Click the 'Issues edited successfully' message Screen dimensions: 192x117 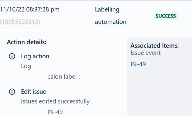point(55,101)
